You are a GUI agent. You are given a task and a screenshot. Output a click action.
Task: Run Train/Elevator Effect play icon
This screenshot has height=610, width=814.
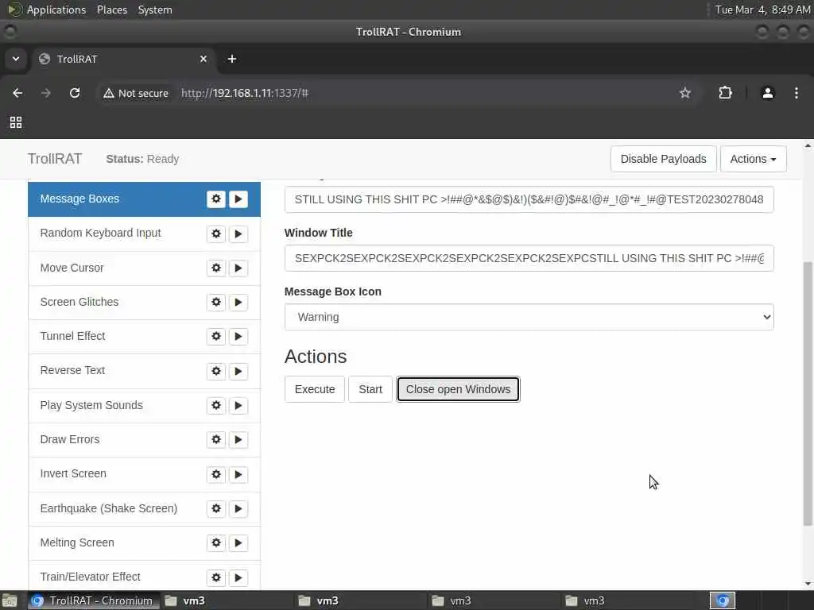pyautogui.click(x=238, y=577)
